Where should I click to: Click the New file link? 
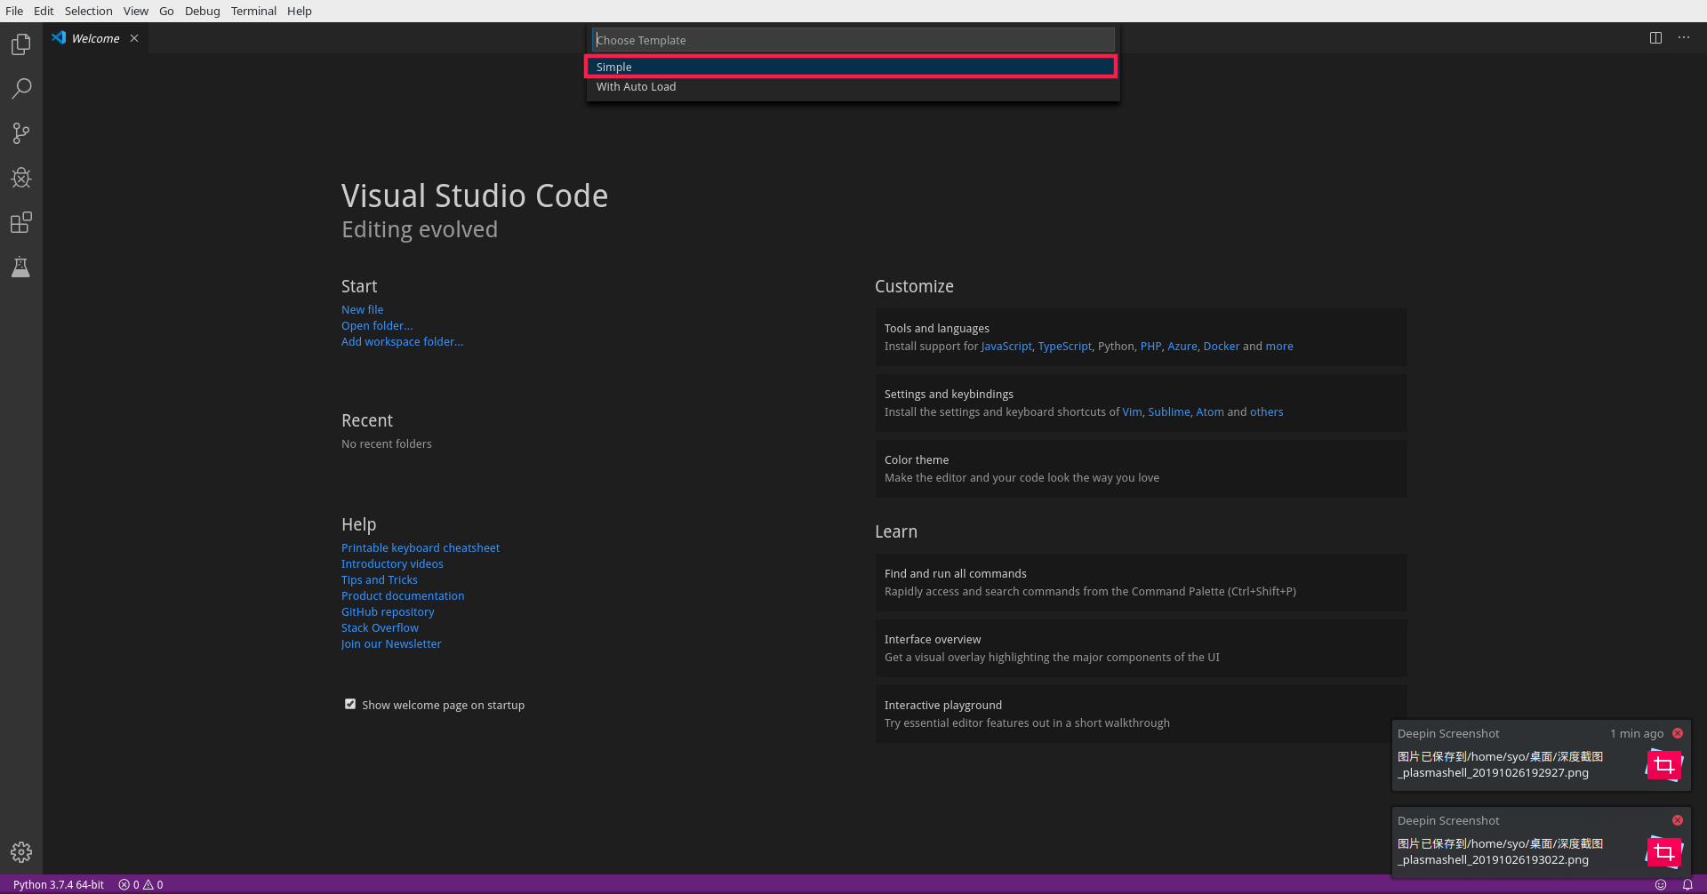tap(362, 309)
